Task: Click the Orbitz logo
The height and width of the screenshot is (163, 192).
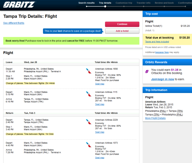Action: tap(19, 5)
